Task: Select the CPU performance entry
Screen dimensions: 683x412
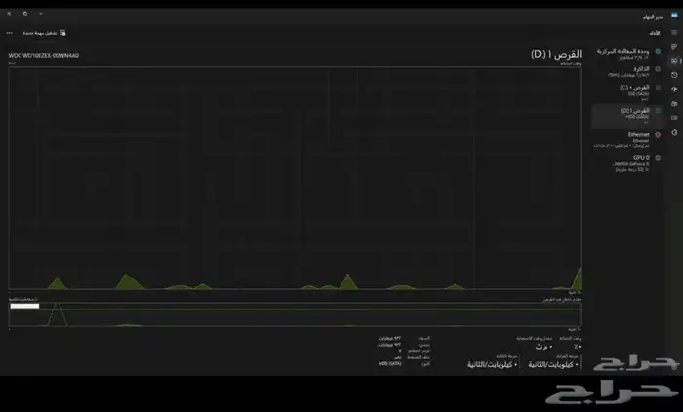Action: pos(629,53)
